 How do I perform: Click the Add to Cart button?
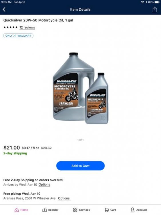point(80,166)
